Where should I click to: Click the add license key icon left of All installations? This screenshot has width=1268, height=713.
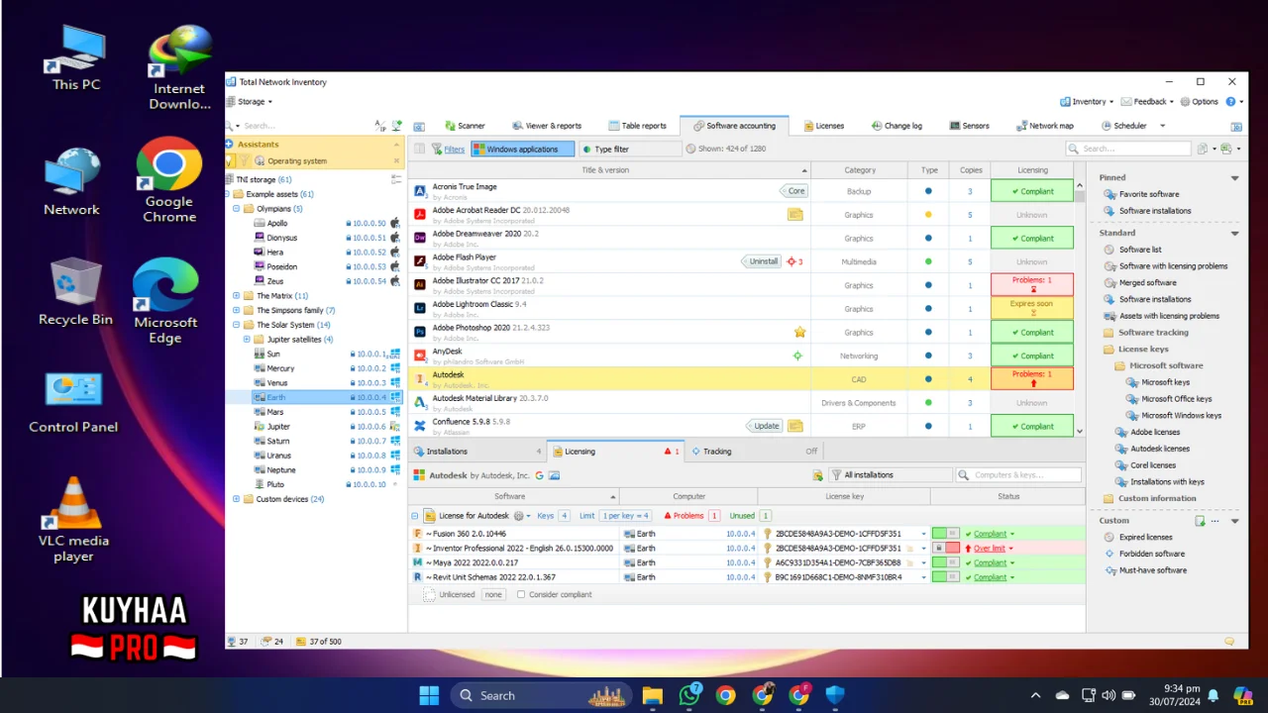click(x=817, y=475)
